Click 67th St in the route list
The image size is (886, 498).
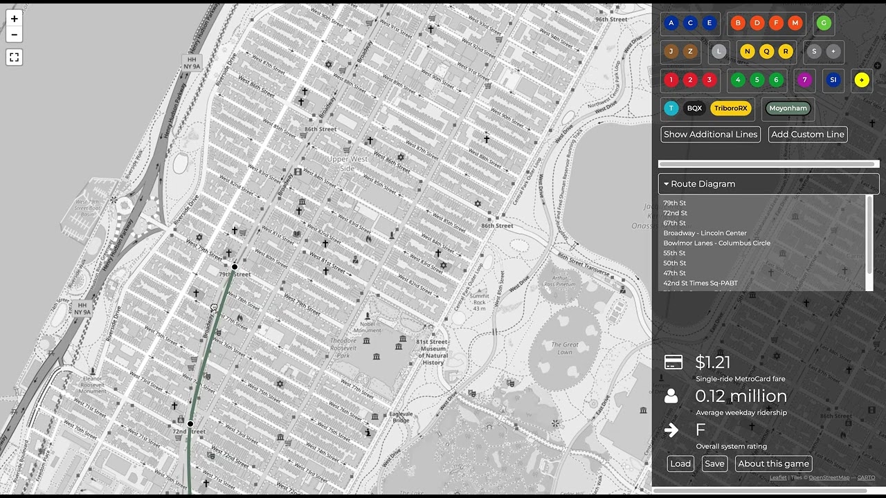675,223
